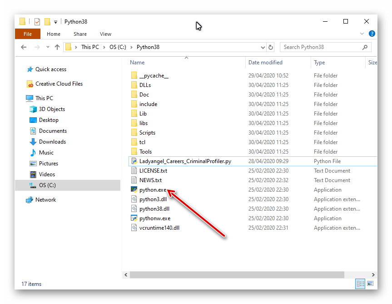
Task: Go up one folder level
Action: (57, 47)
